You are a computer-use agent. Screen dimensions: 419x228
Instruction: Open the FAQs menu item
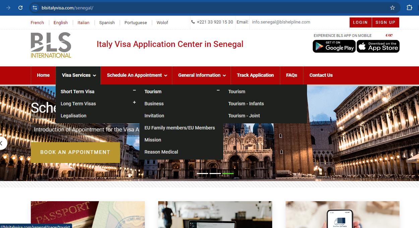tap(292, 75)
